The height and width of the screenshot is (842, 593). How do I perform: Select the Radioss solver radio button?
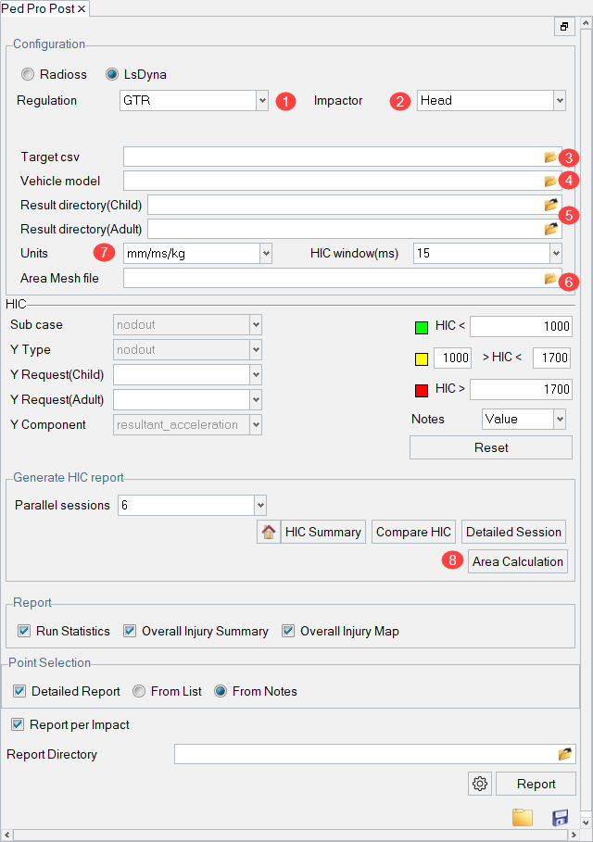pos(28,74)
